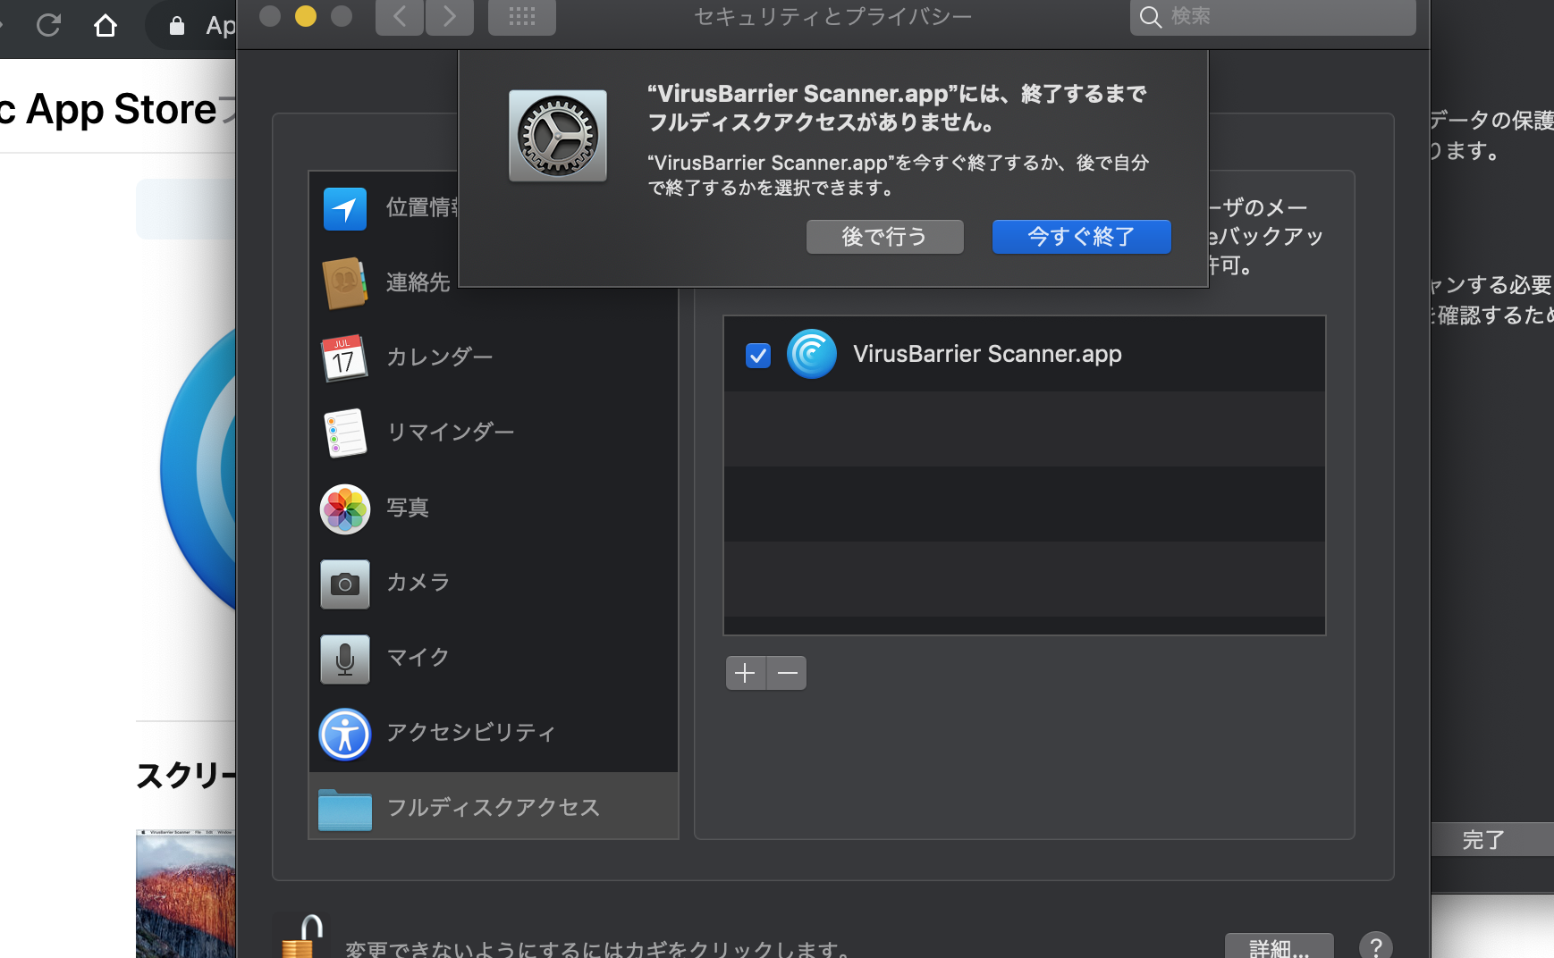This screenshot has width=1554, height=958.
Task: Show all preferences grid button
Action: 522,17
